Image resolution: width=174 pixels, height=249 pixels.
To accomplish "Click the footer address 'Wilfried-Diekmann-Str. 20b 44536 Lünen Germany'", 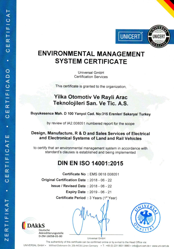I will click(73, 246).
